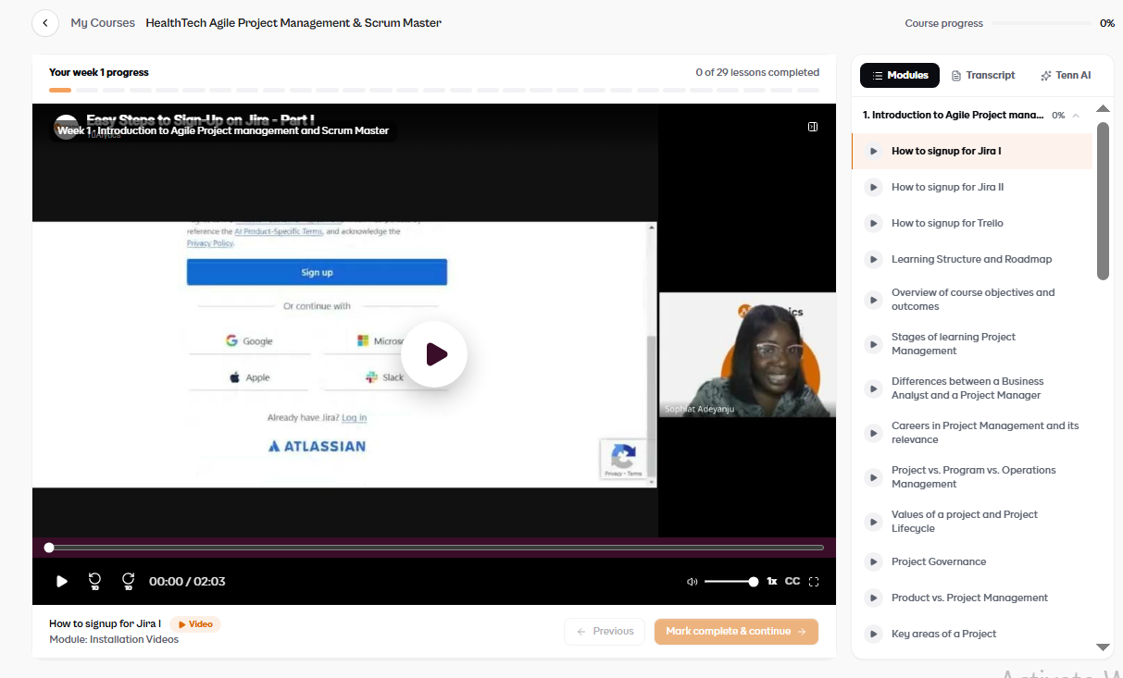
Task: Open the Tenn AI tab
Action: [1066, 75]
